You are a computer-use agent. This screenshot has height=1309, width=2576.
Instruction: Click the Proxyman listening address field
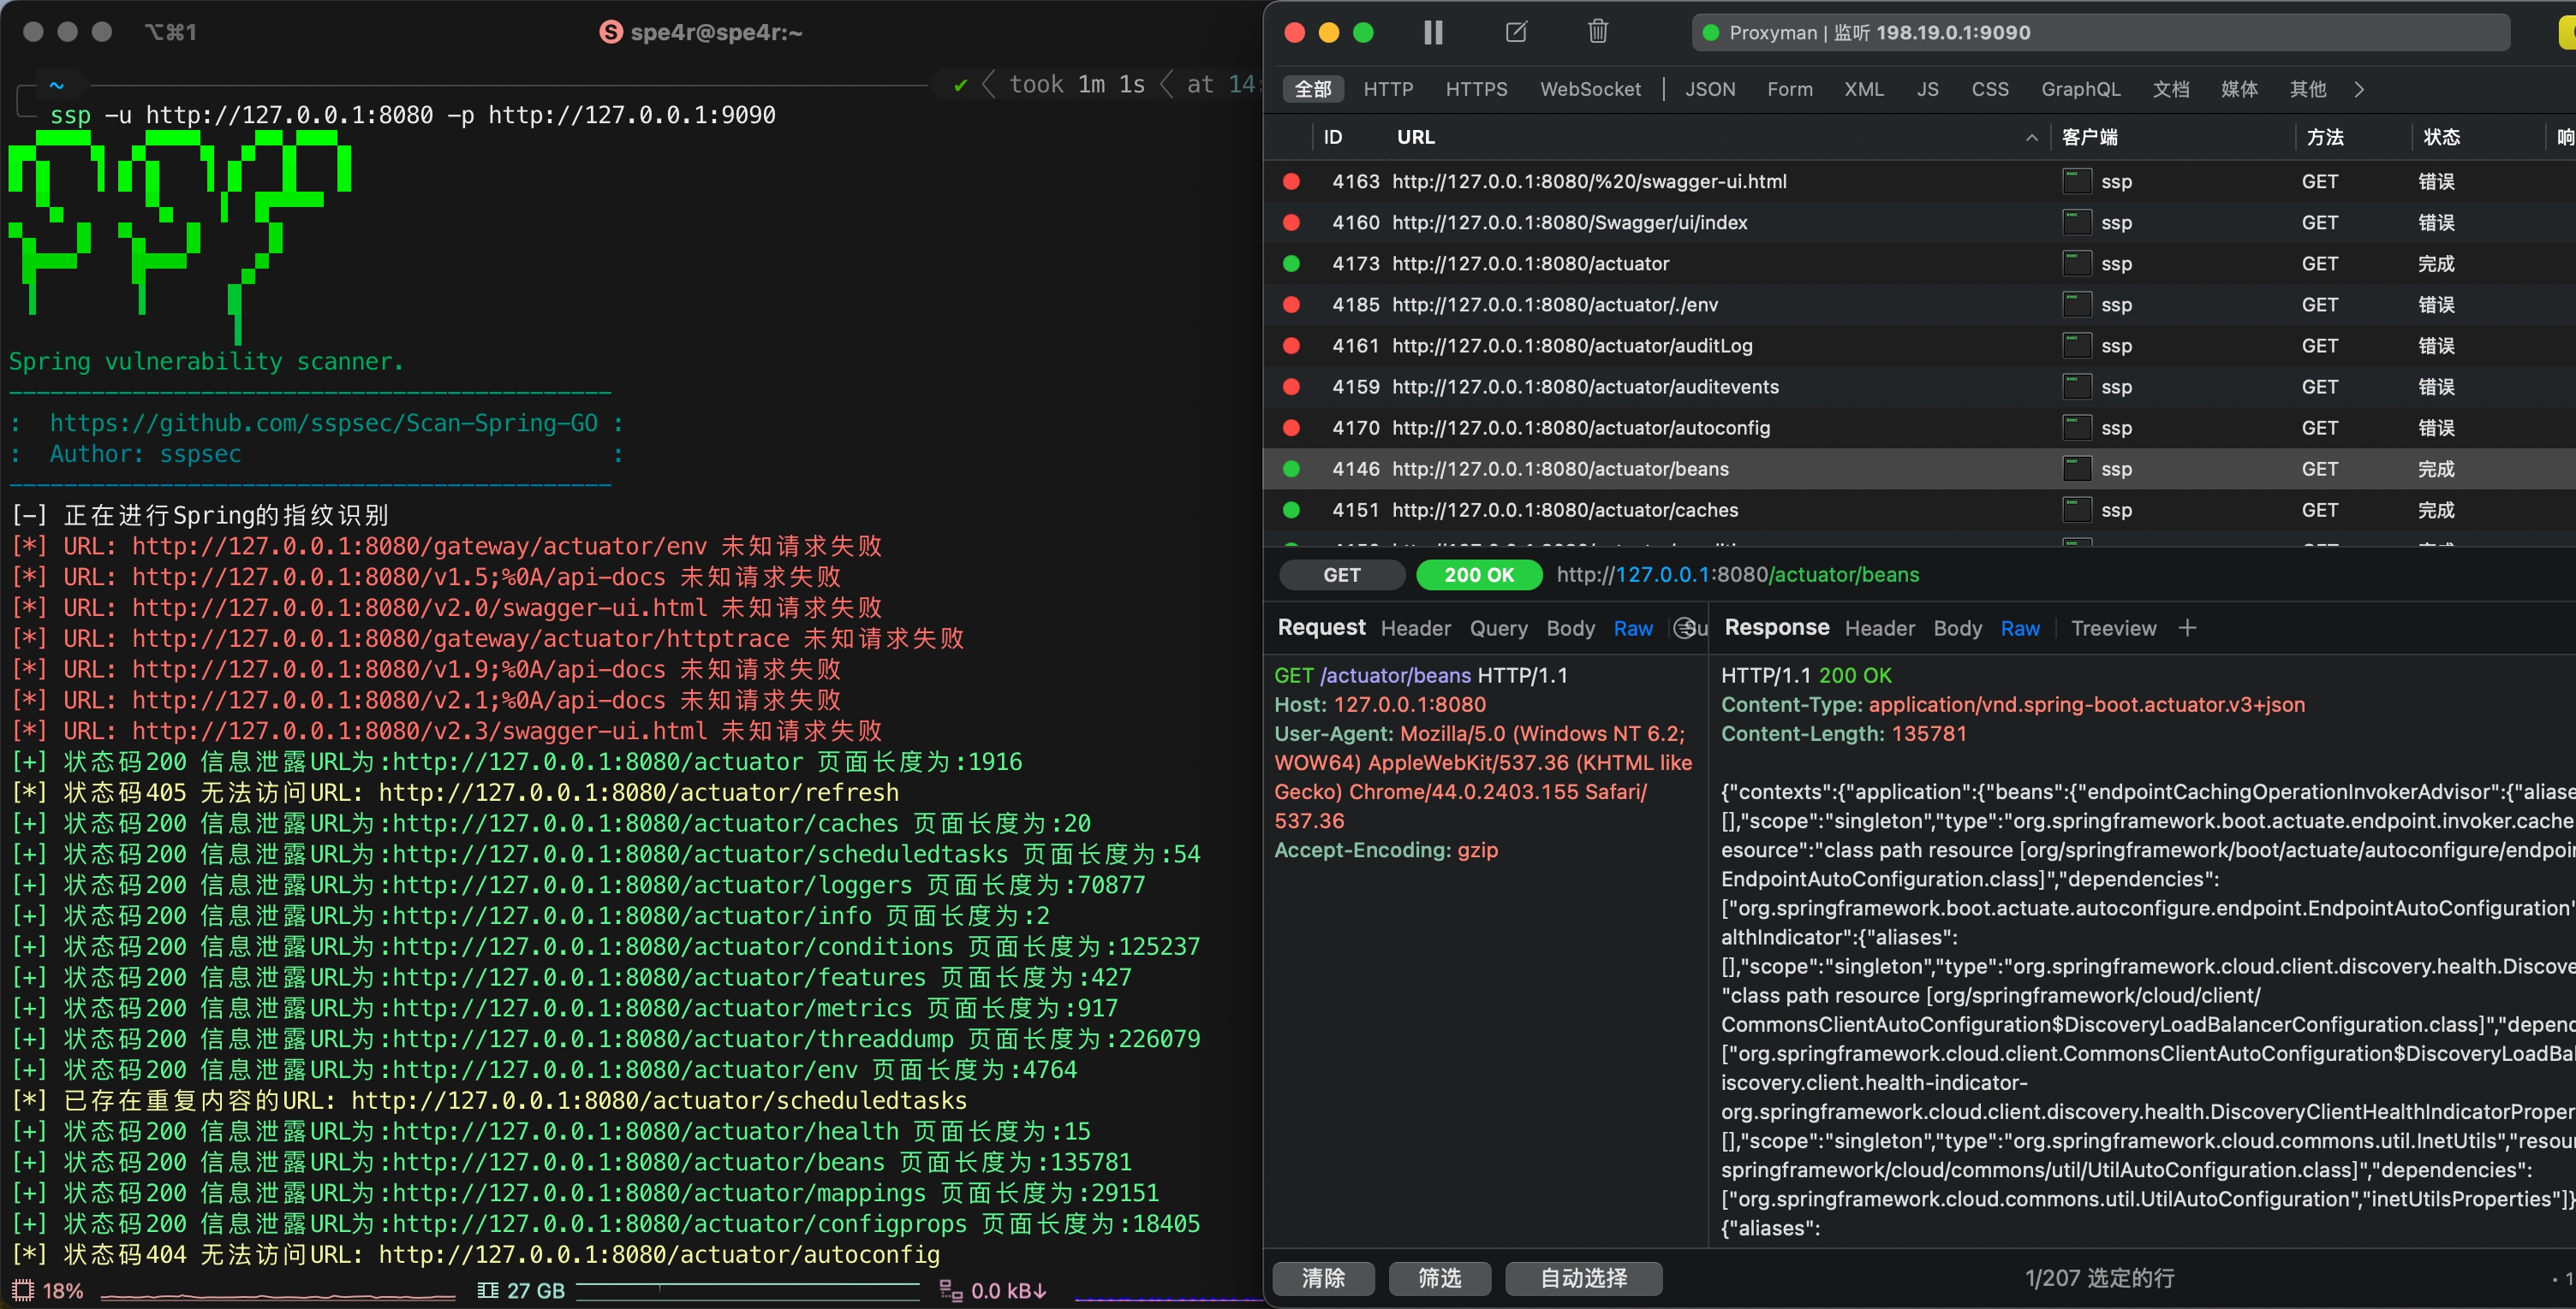coord(2100,32)
